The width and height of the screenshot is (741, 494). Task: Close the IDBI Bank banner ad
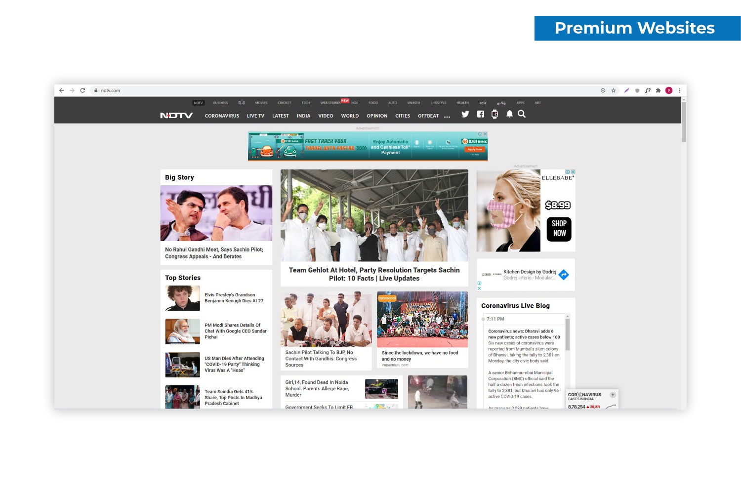pos(485,134)
